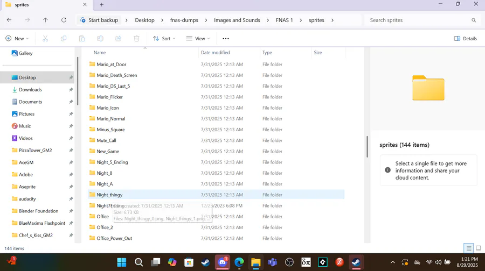Viewport: 485px width, 271px height.
Task: Open PizzaTower_GM2 in navigation pane
Action: coord(35,151)
